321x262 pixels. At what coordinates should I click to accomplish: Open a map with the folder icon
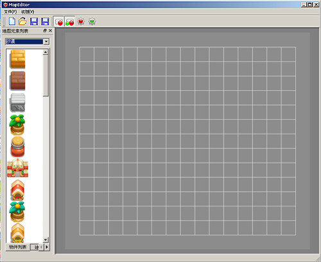point(22,21)
